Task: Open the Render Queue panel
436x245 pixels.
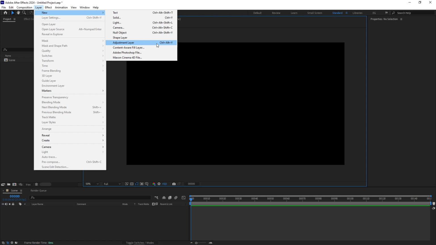Action: [38, 191]
